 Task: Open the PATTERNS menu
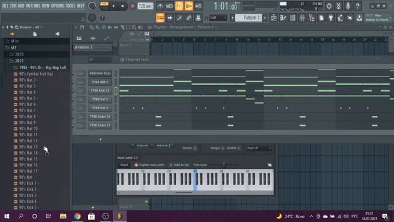click(x=33, y=6)
